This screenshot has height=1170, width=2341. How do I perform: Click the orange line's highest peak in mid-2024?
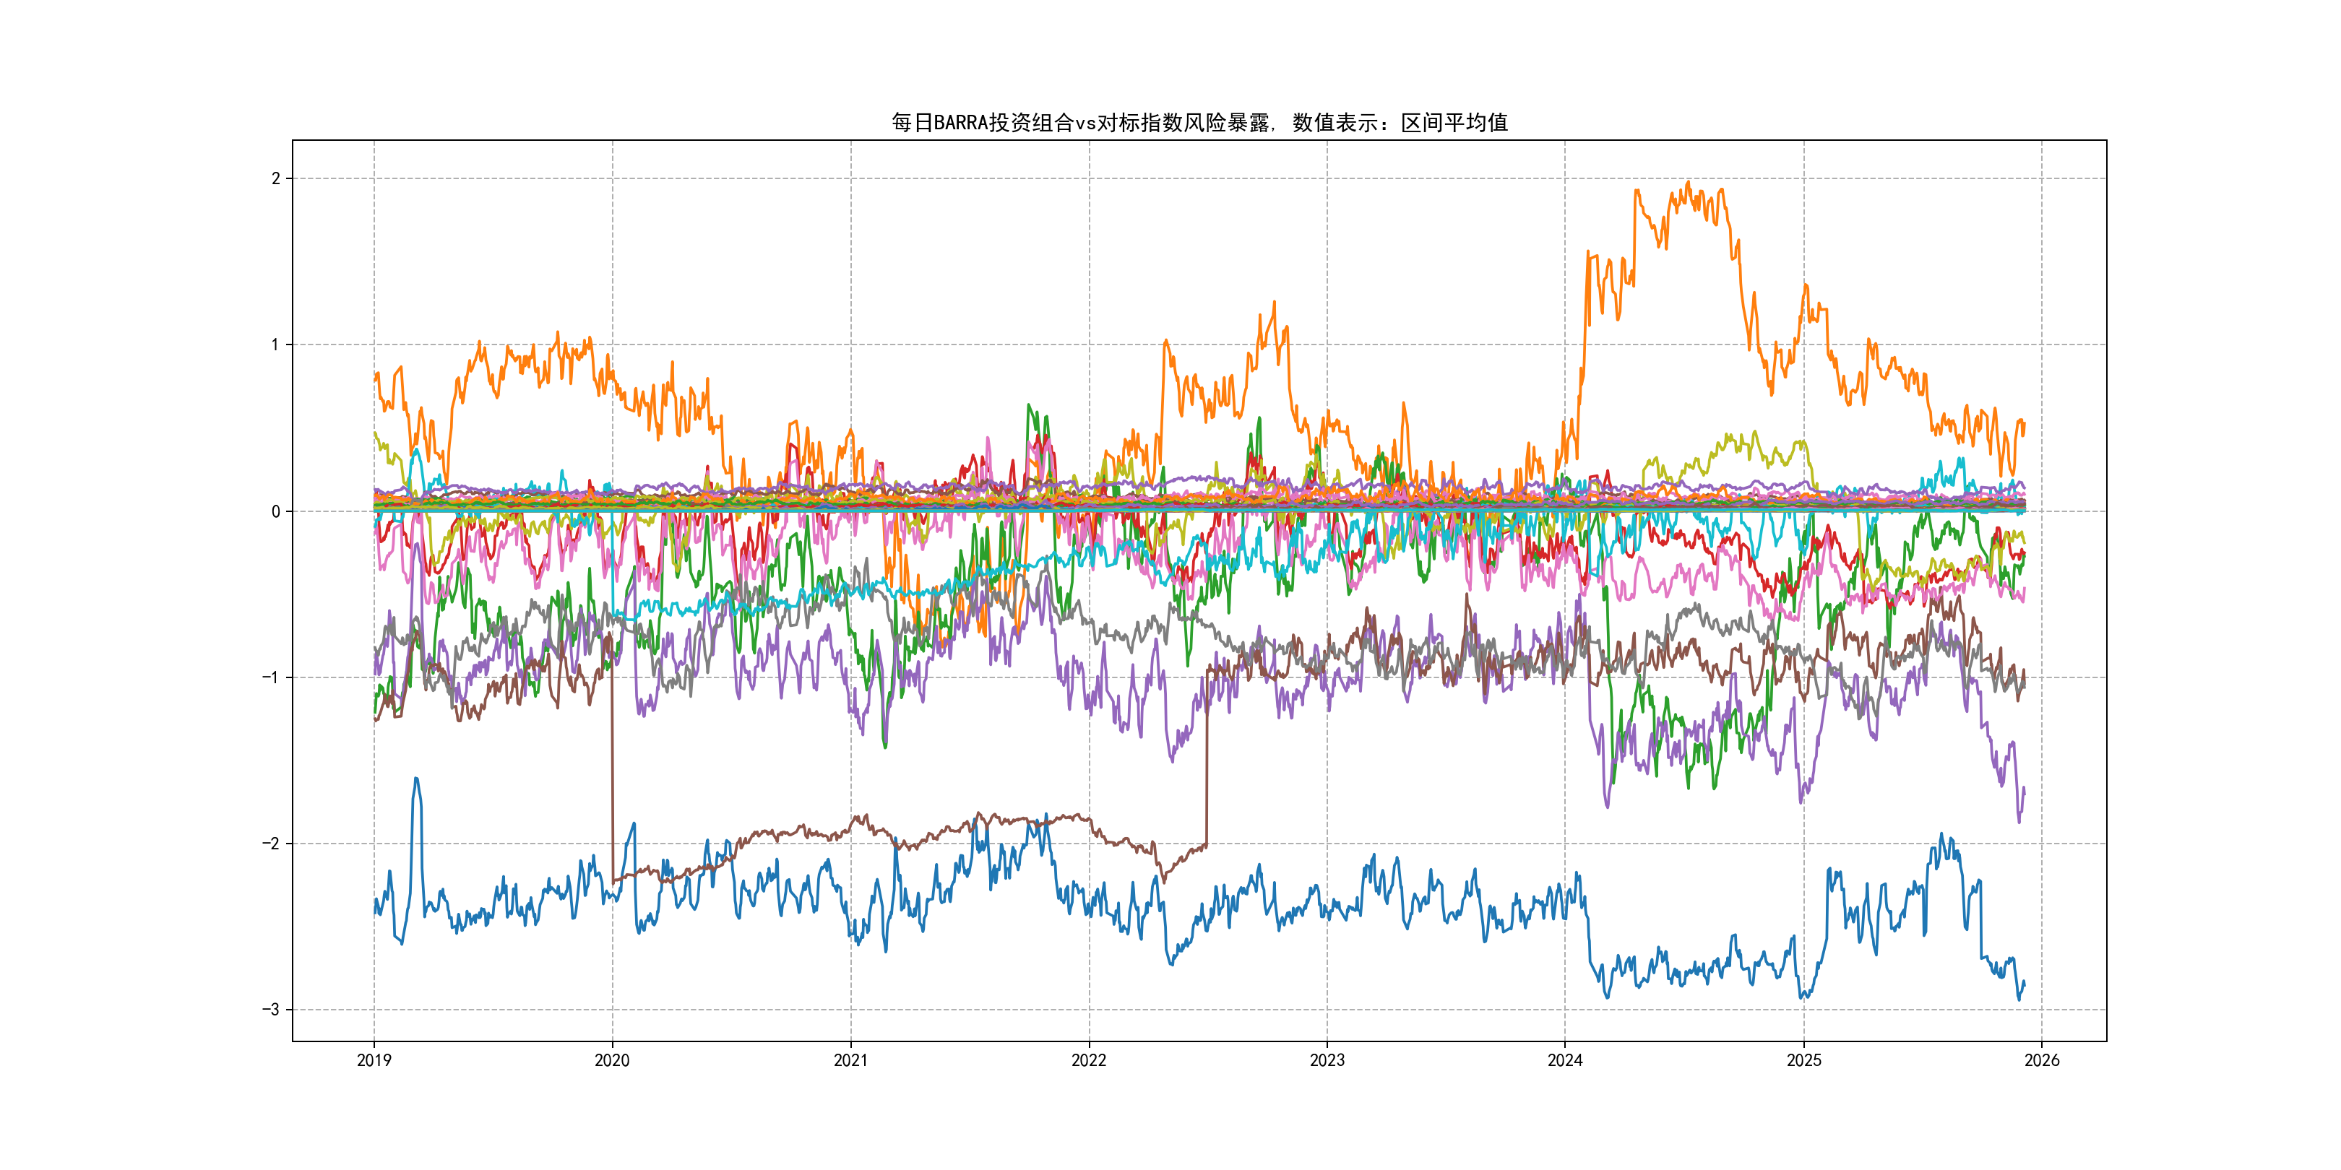[x=1689, y=183]
